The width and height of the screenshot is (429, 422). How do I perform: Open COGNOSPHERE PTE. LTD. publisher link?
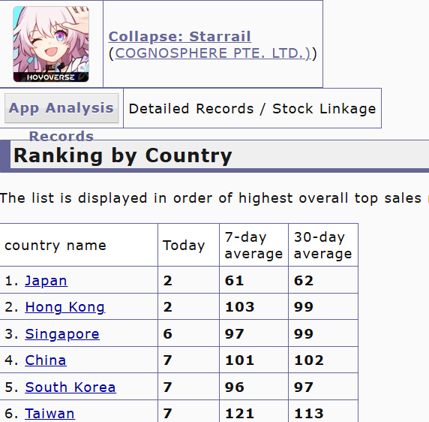point(213,53)
